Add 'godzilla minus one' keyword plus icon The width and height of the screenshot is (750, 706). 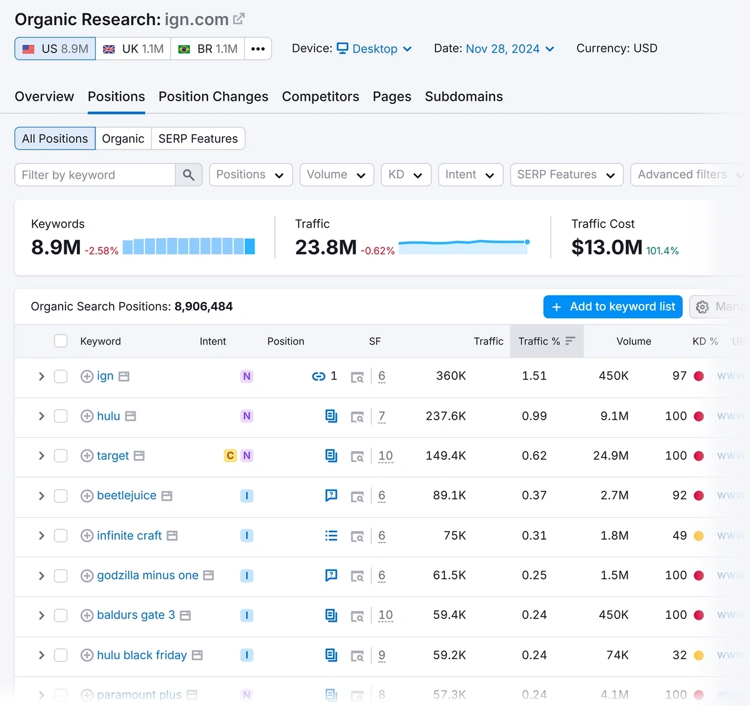(x=87, y=576)
